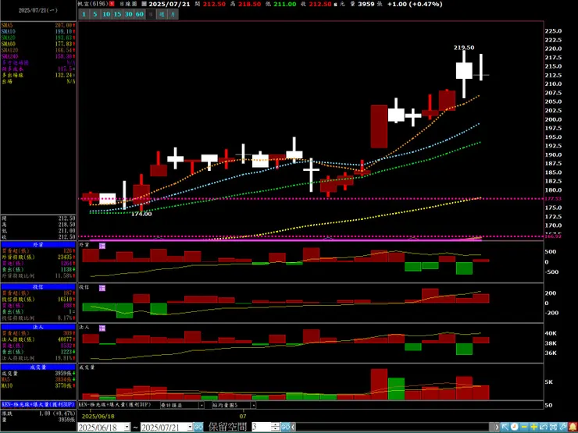Image resolution: width=578 pixels, height=433 pixels.
Task: Click the 法人 sub-chart title label
Action: tap(84, 327)
